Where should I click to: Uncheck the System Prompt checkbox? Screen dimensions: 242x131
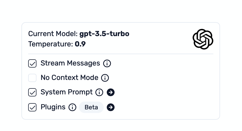pyautogui.click(x=32, y=92)
